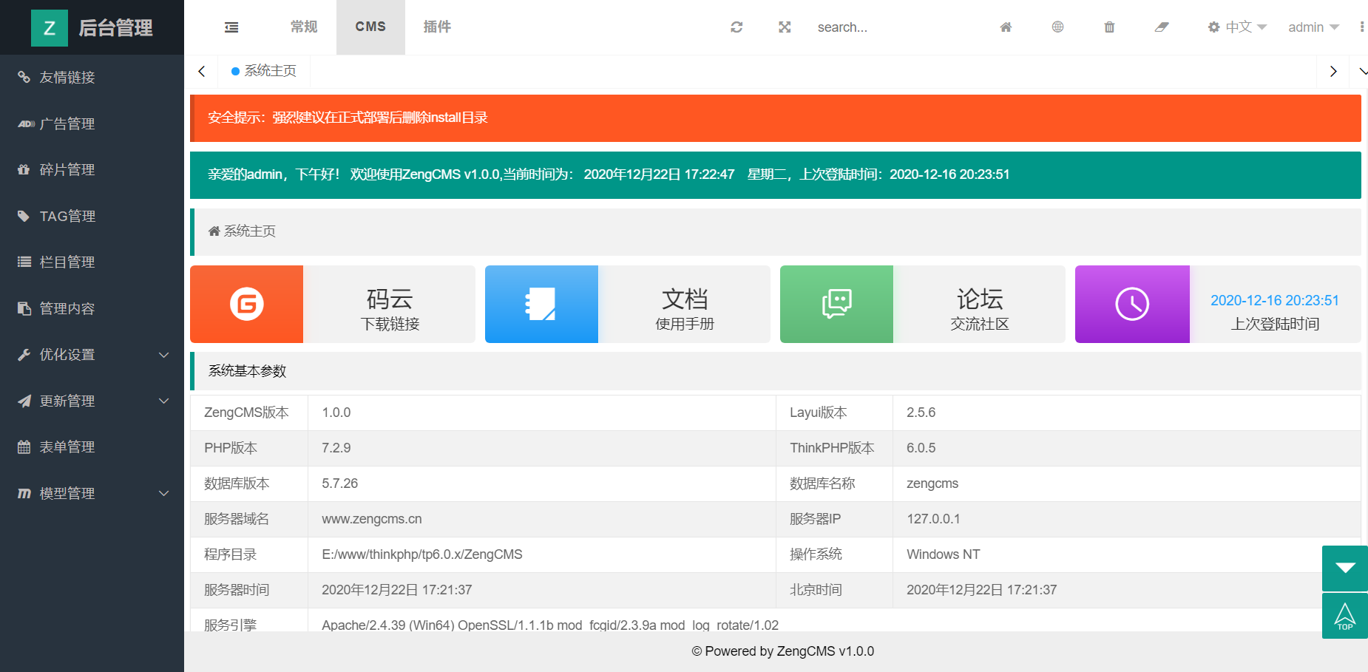Switch to the 插件 top tab
Viewport: 1368px width, 672px height.
[x=437, y=27]
